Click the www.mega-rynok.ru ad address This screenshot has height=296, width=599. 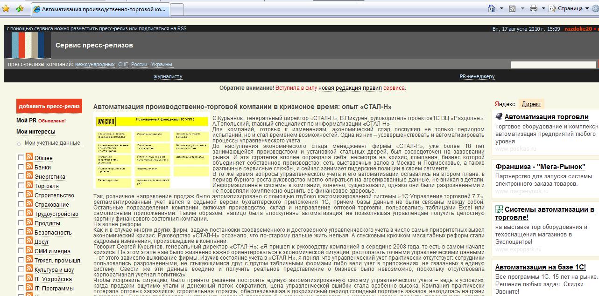point(521,191)
